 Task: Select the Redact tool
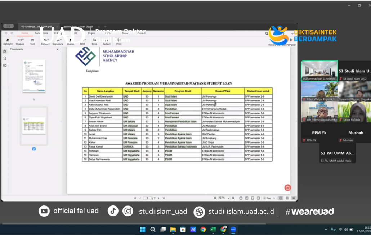point(107,42)
